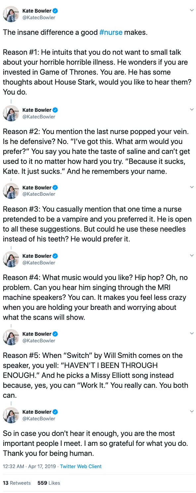This screenshot has height=493, width=196.
Task: Click the first tweet's profile avatar
Action: [11, 14]
